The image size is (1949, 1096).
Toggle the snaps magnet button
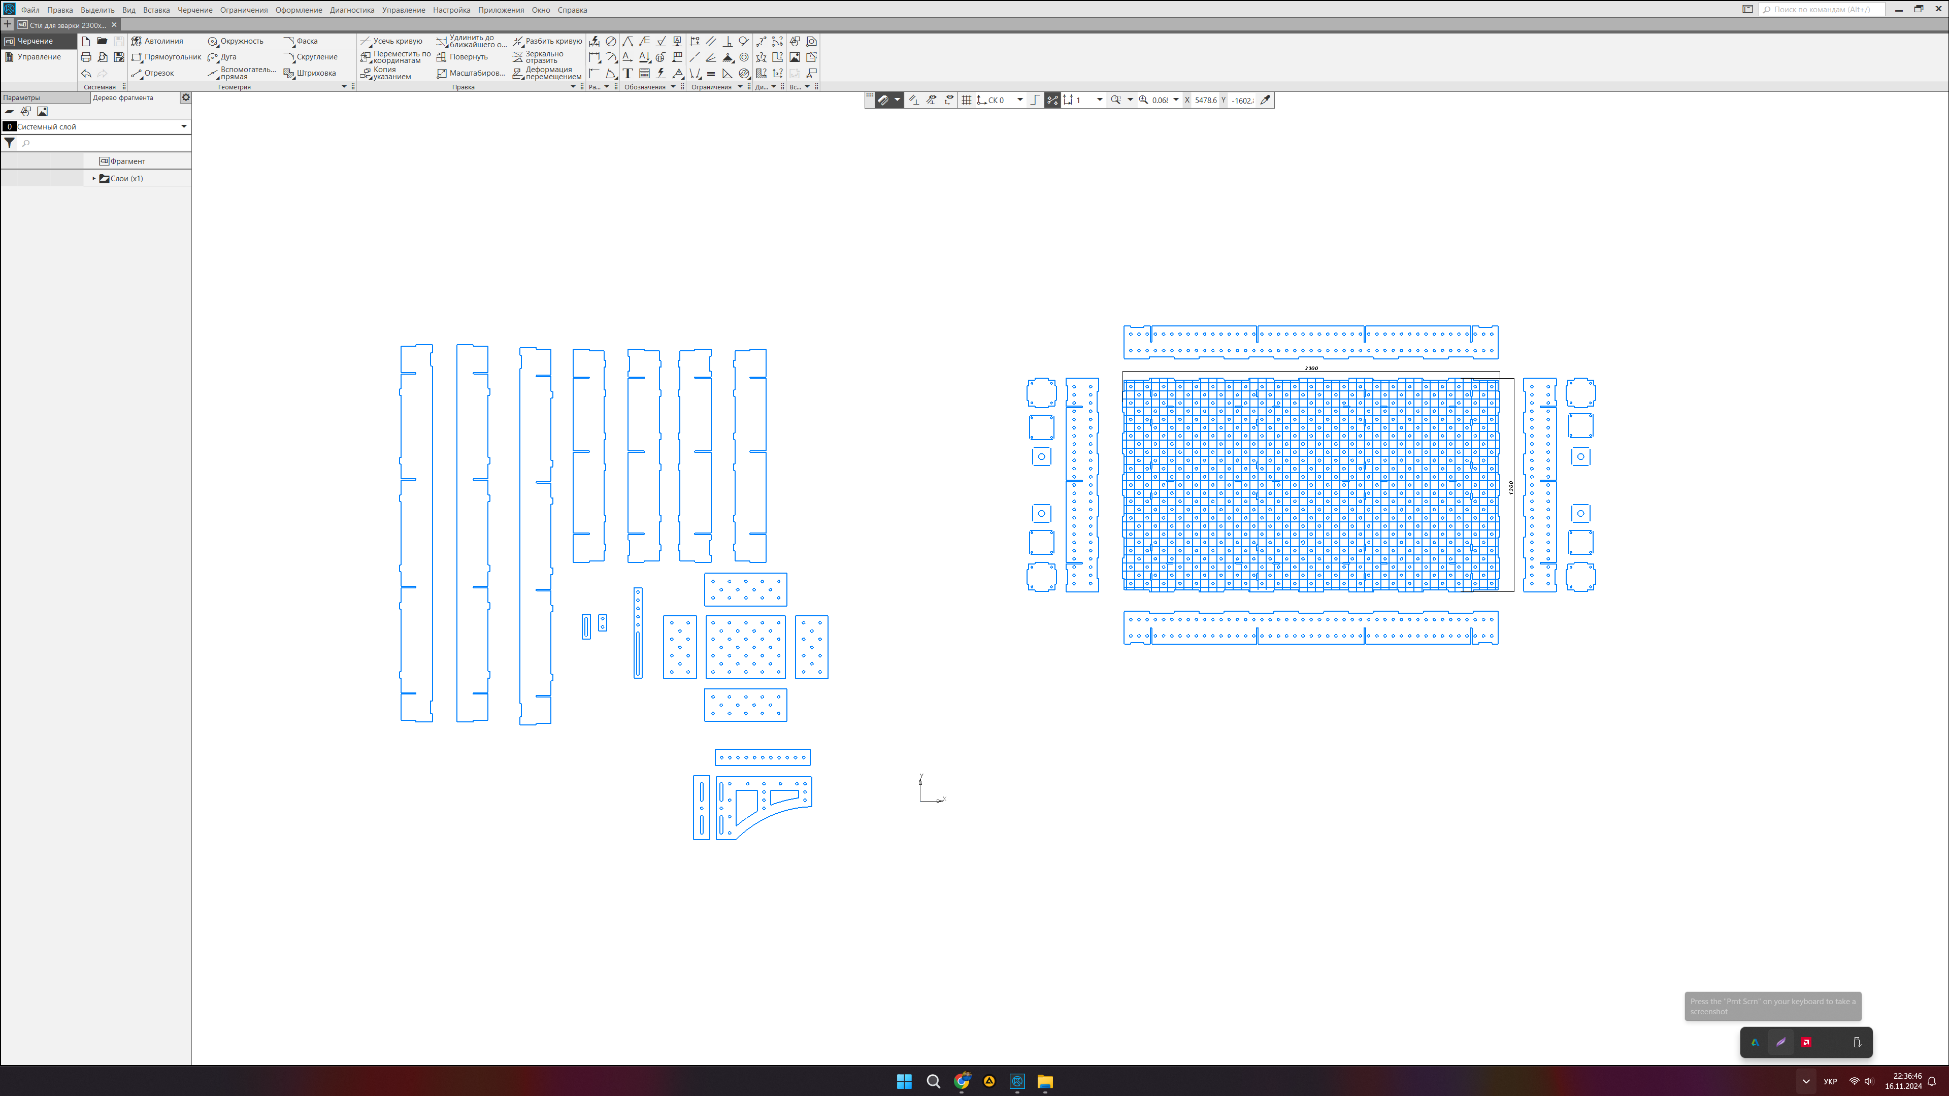click(x=883, y=100)
